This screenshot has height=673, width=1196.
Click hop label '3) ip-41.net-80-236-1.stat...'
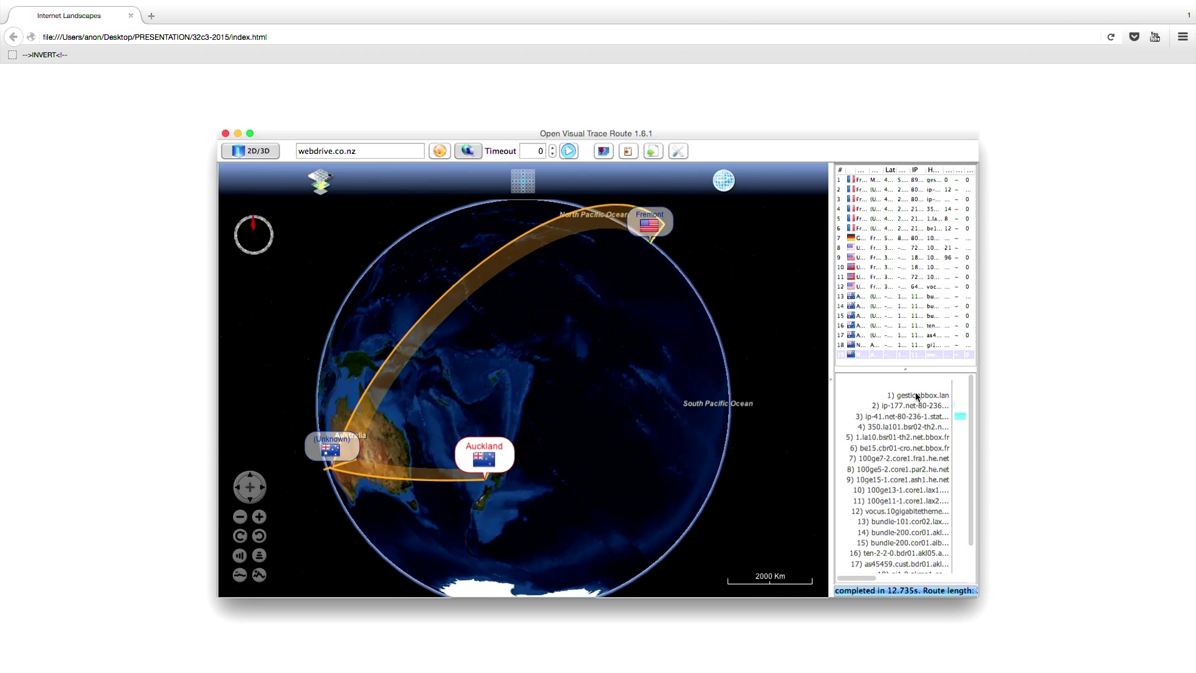(x=902, y=416)
